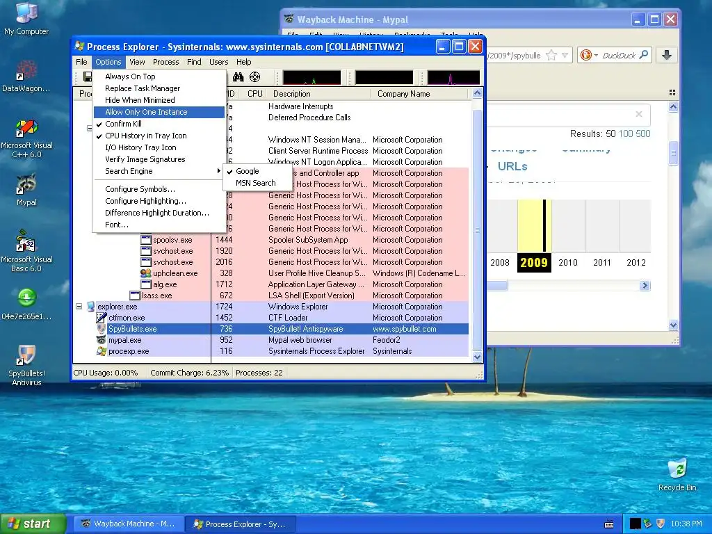Viewport: 712px width, 534px height.
Task: Toggle the Hide When Minimized option
Action: point(159,100)
